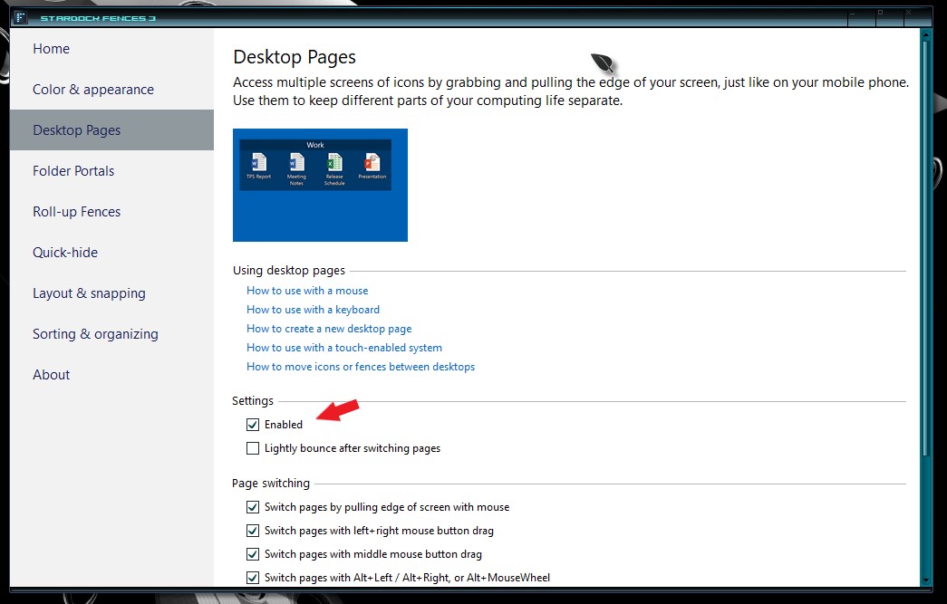Click the 'Using desktop pages' section label
The height and width of the screenshot is (604, 947).
click(289, 271)
